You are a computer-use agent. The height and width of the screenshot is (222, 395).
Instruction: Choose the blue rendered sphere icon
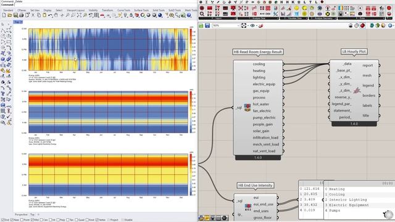click(x=160, y=15)
